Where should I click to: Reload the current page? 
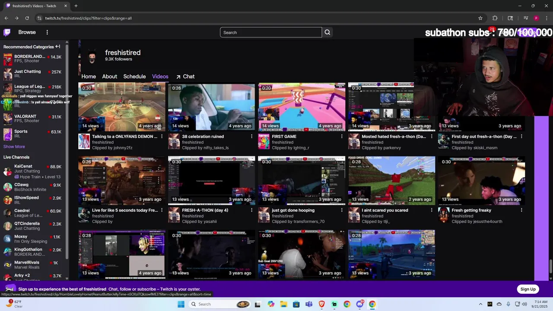tap(27, 18)
